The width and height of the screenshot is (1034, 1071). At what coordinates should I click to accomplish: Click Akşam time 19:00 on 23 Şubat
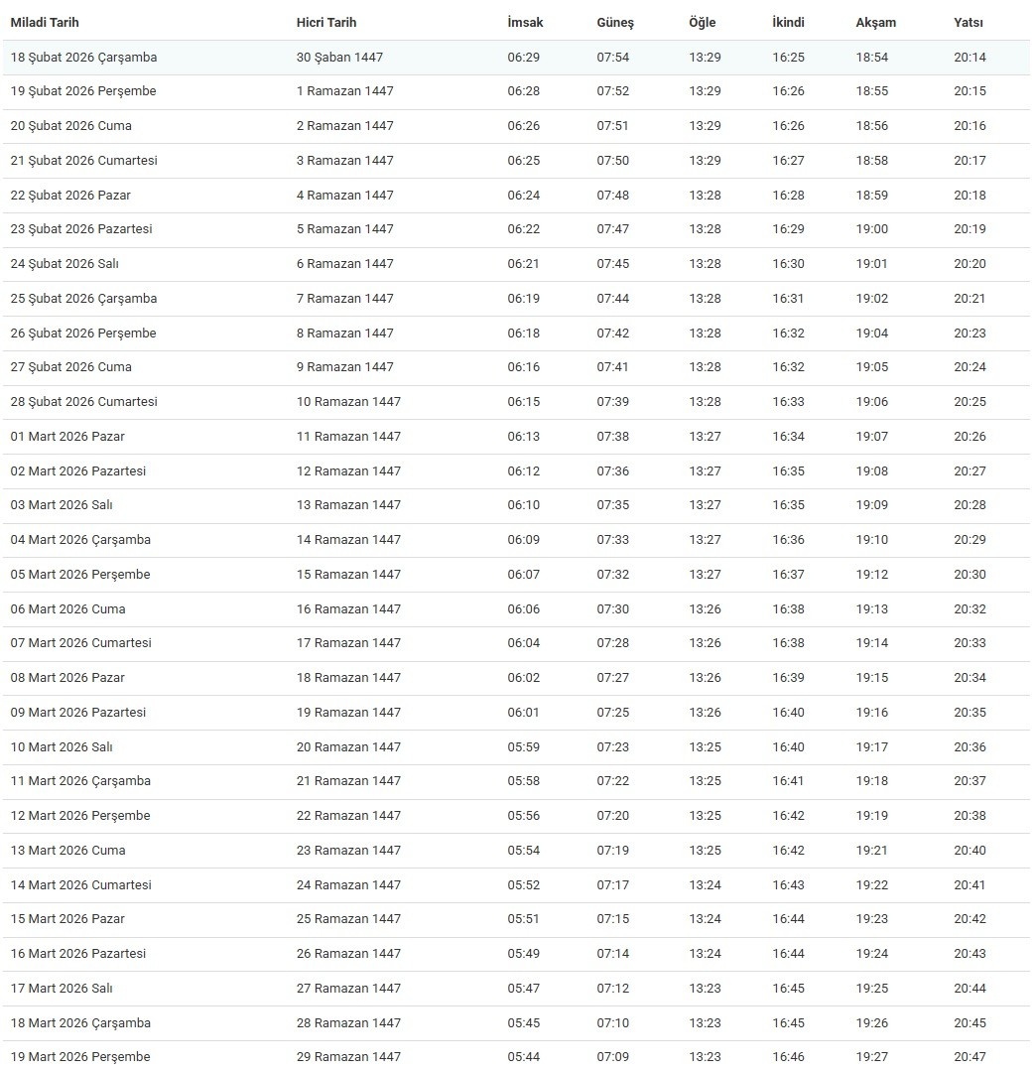click(x=872, y=229)
